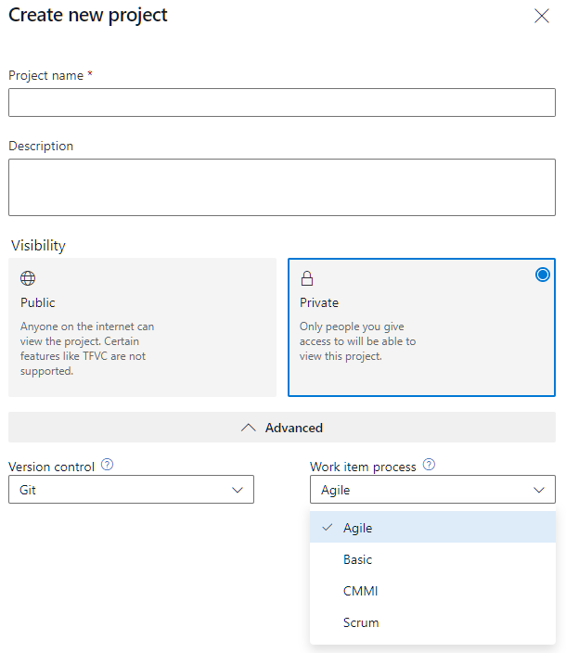
Task: Collapse the Work item process dropdown
Action: (x=432, y=490)
